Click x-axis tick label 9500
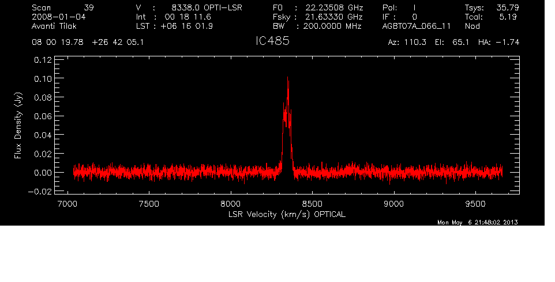555x282 pixels. point(475,204)
